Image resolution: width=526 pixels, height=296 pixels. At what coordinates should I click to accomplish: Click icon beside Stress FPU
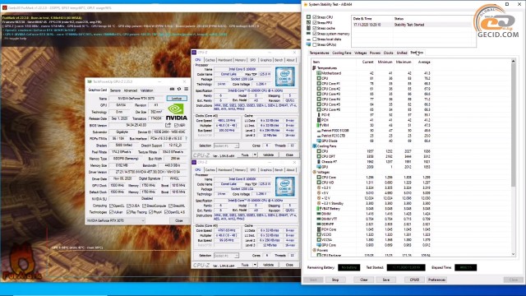309,22
